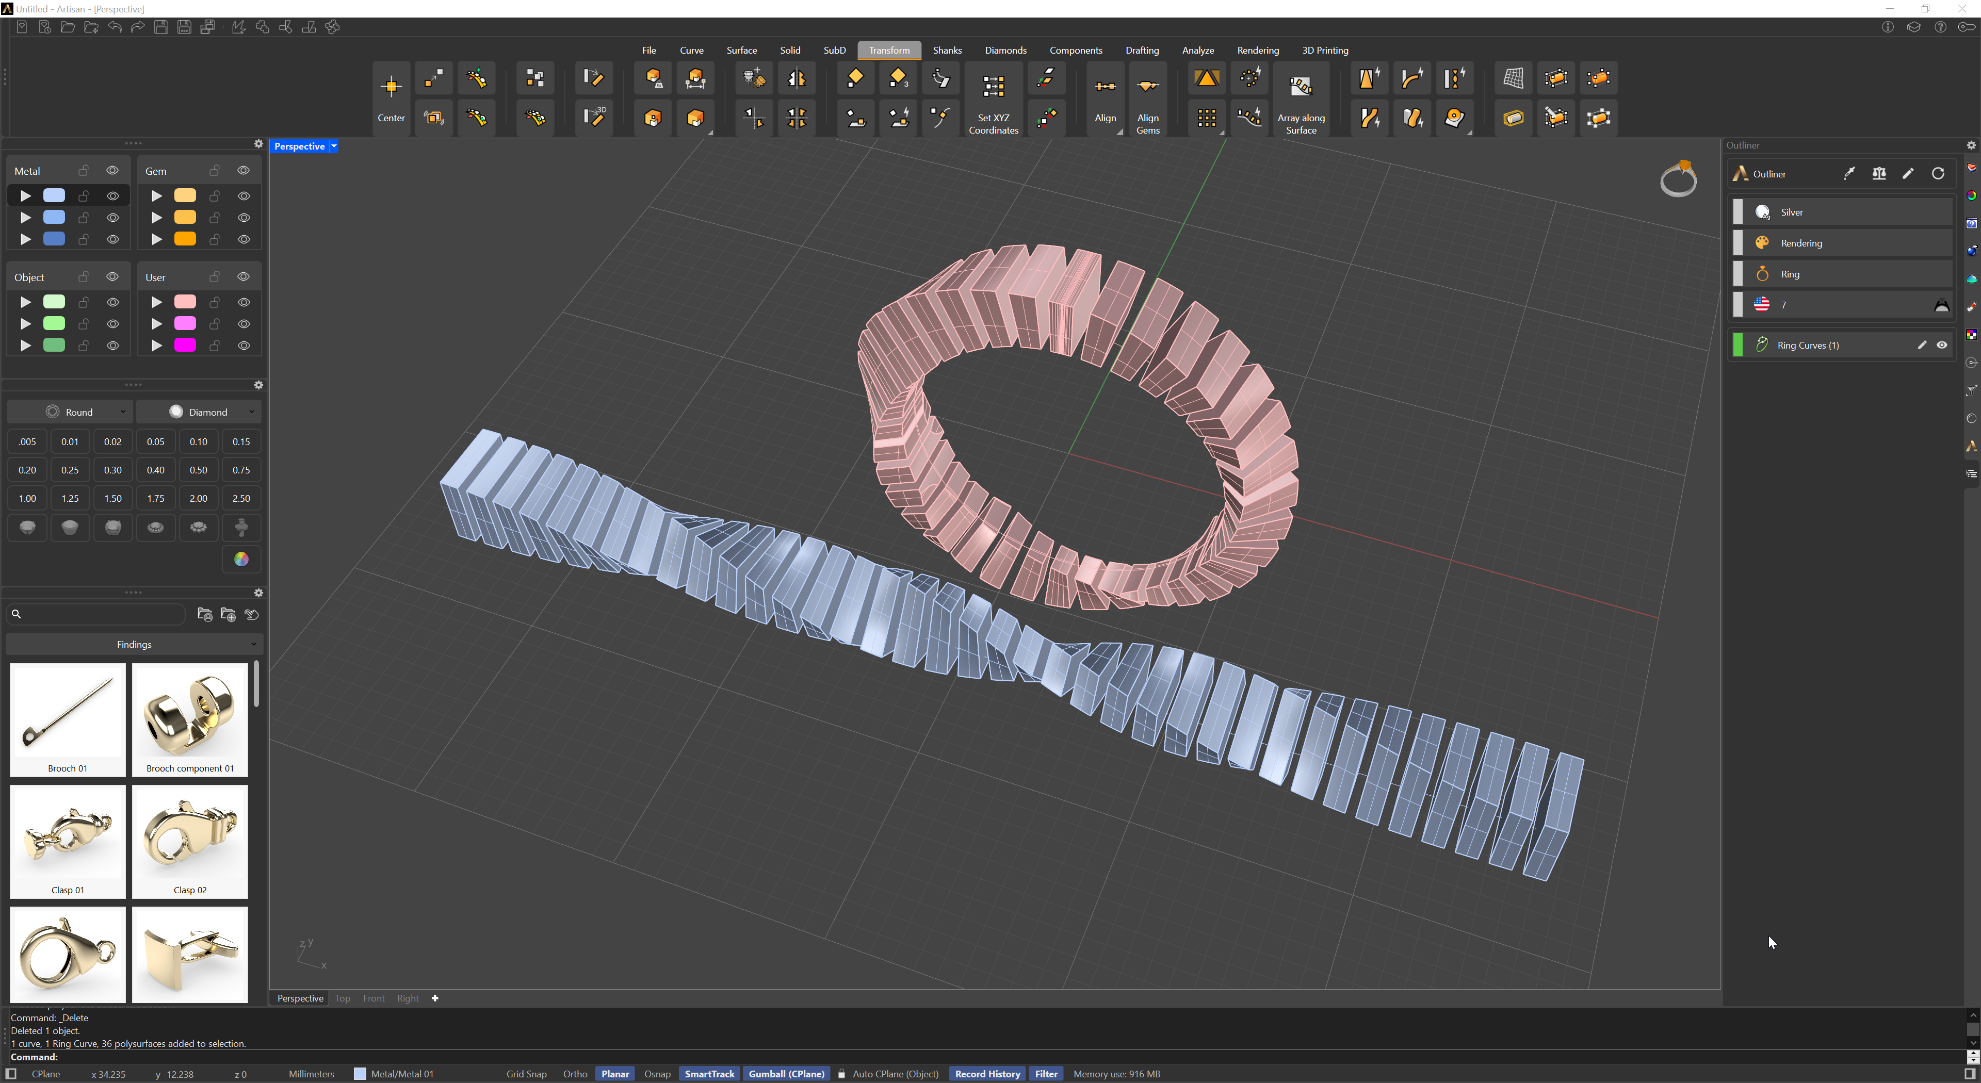Image resolution: width=1981 pixels, height=1083 pixels.
Task: Select the 0.50 carat size button
Action: (x=199, y=470)
